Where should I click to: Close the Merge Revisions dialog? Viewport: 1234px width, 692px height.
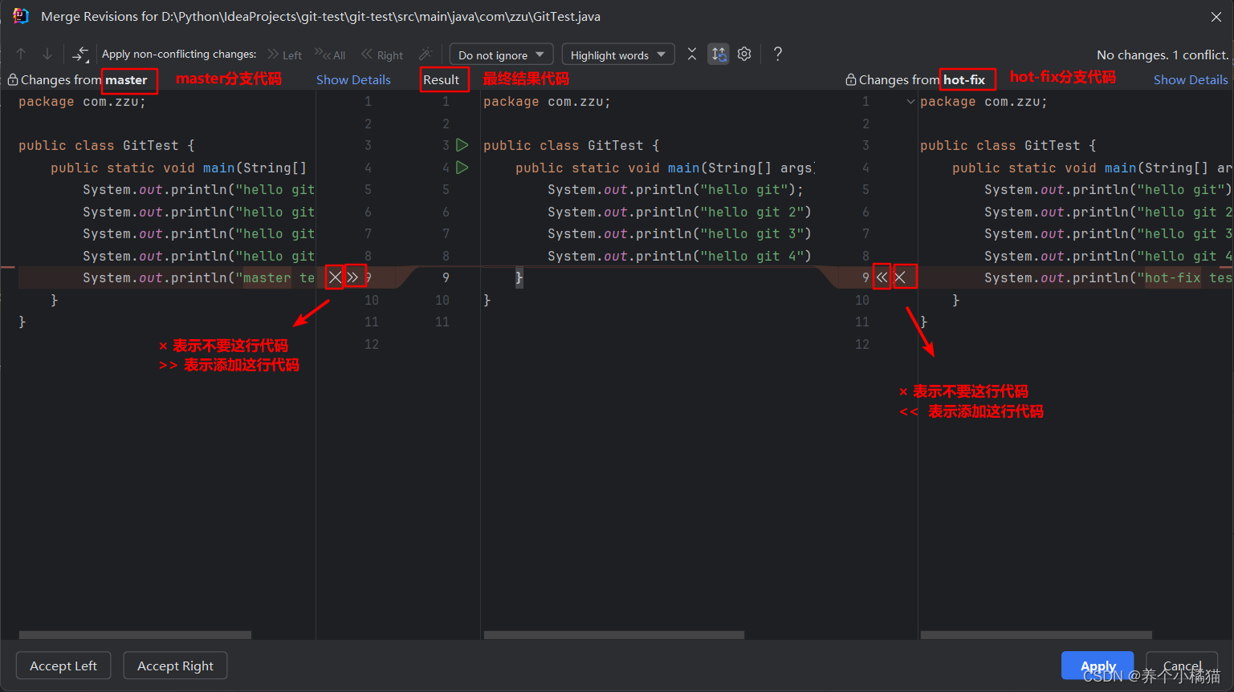[x=1216, y=16]
